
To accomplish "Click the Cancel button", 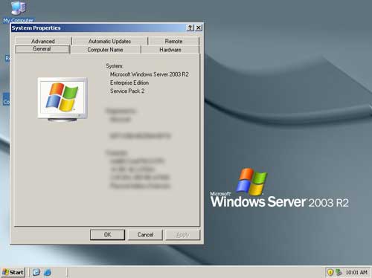I will point(145,235).
